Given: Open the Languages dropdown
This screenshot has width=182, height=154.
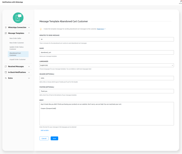Looking at the screenshot, I should click(107, 65).
